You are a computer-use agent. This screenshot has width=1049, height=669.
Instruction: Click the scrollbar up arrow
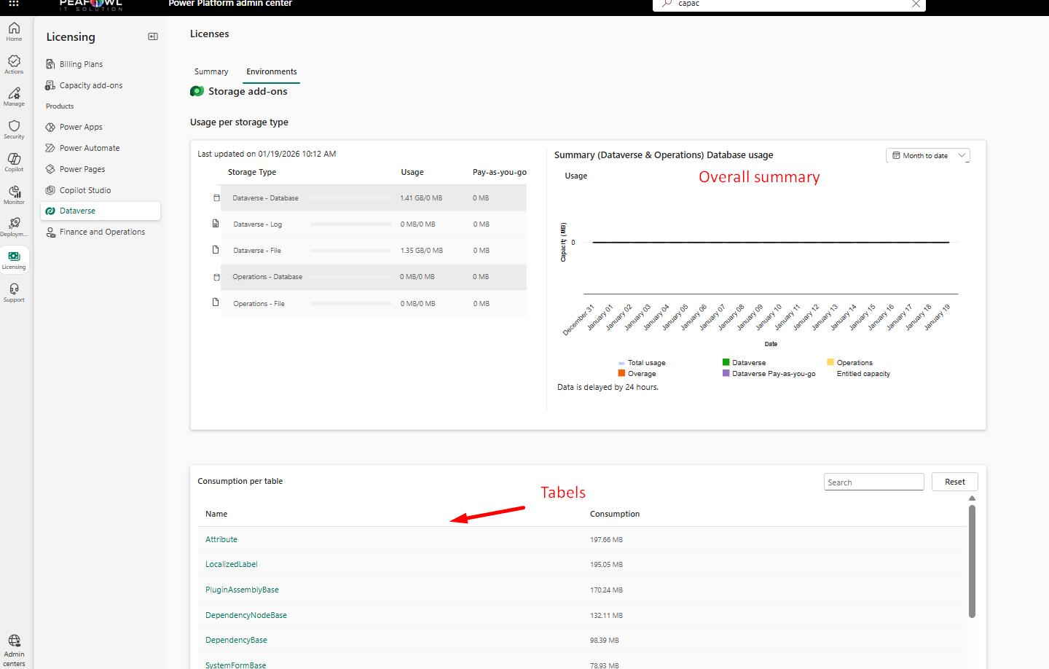[972, 498]
